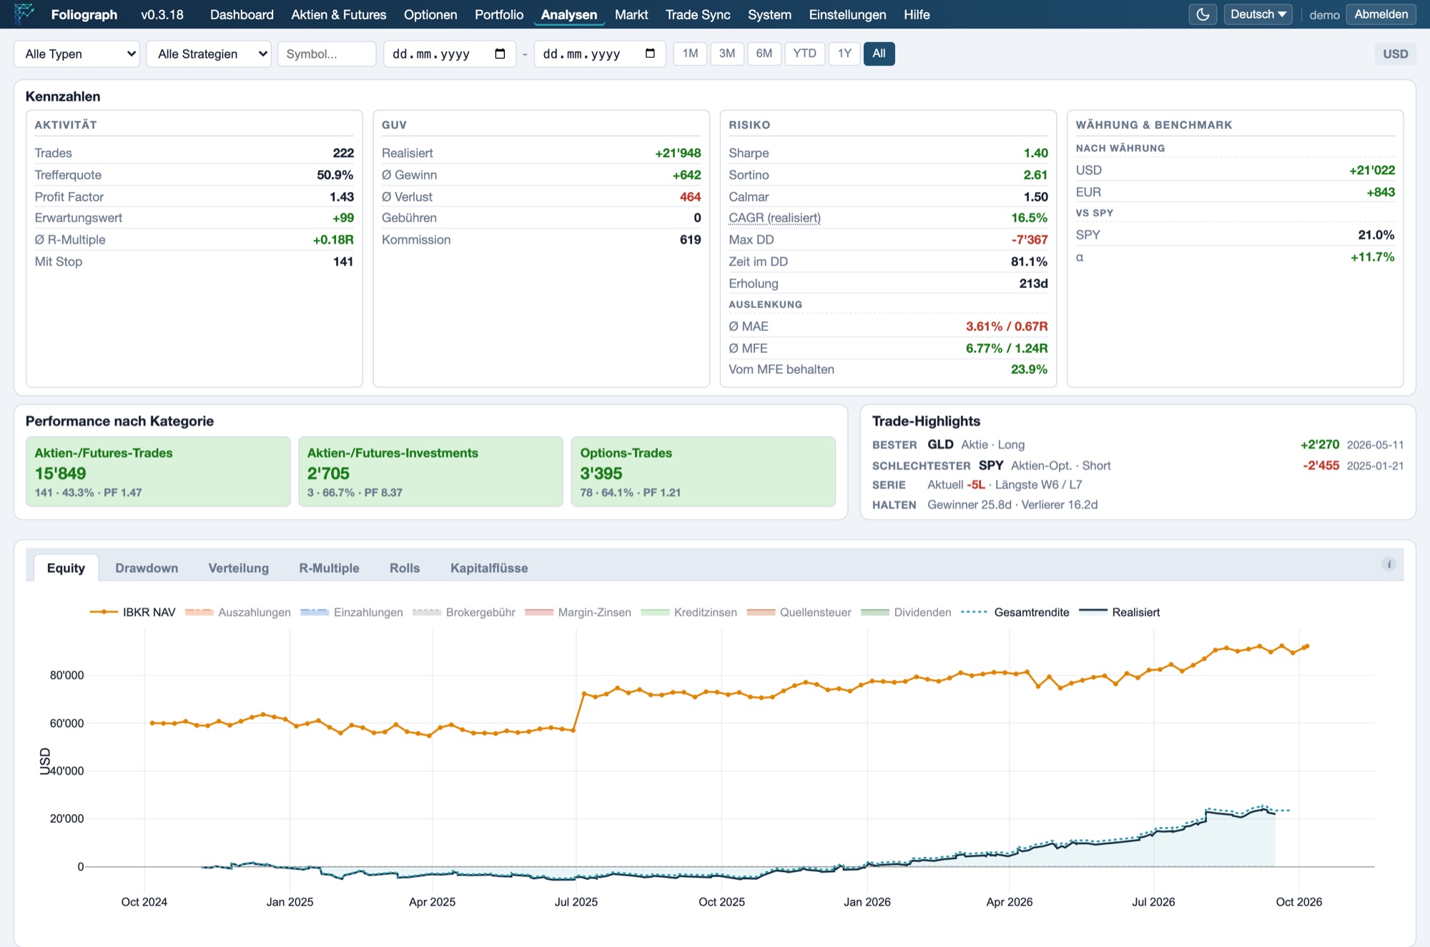
Task: Open the Options-Trades category card
Action: point(704,472)
